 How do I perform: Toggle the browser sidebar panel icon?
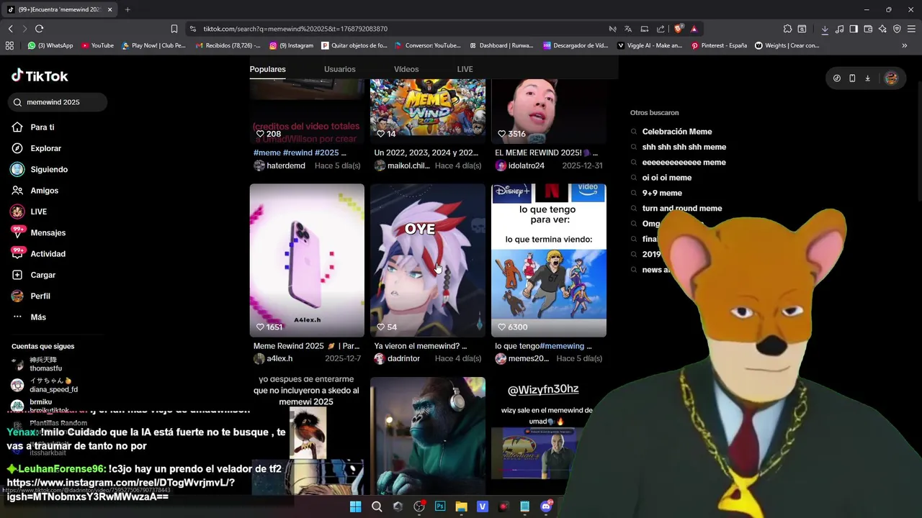854,29
